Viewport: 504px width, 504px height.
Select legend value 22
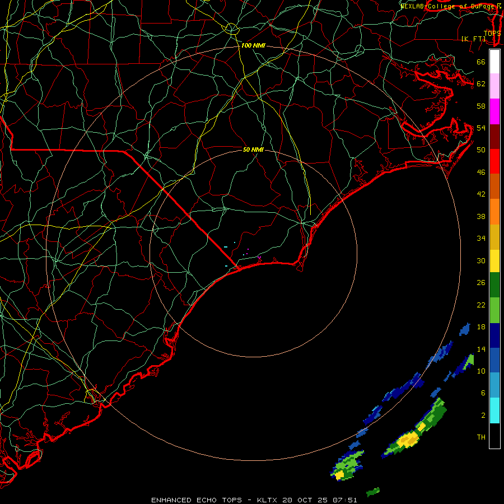(x=481, y=305)
